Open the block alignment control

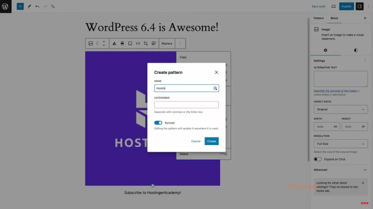122,44
